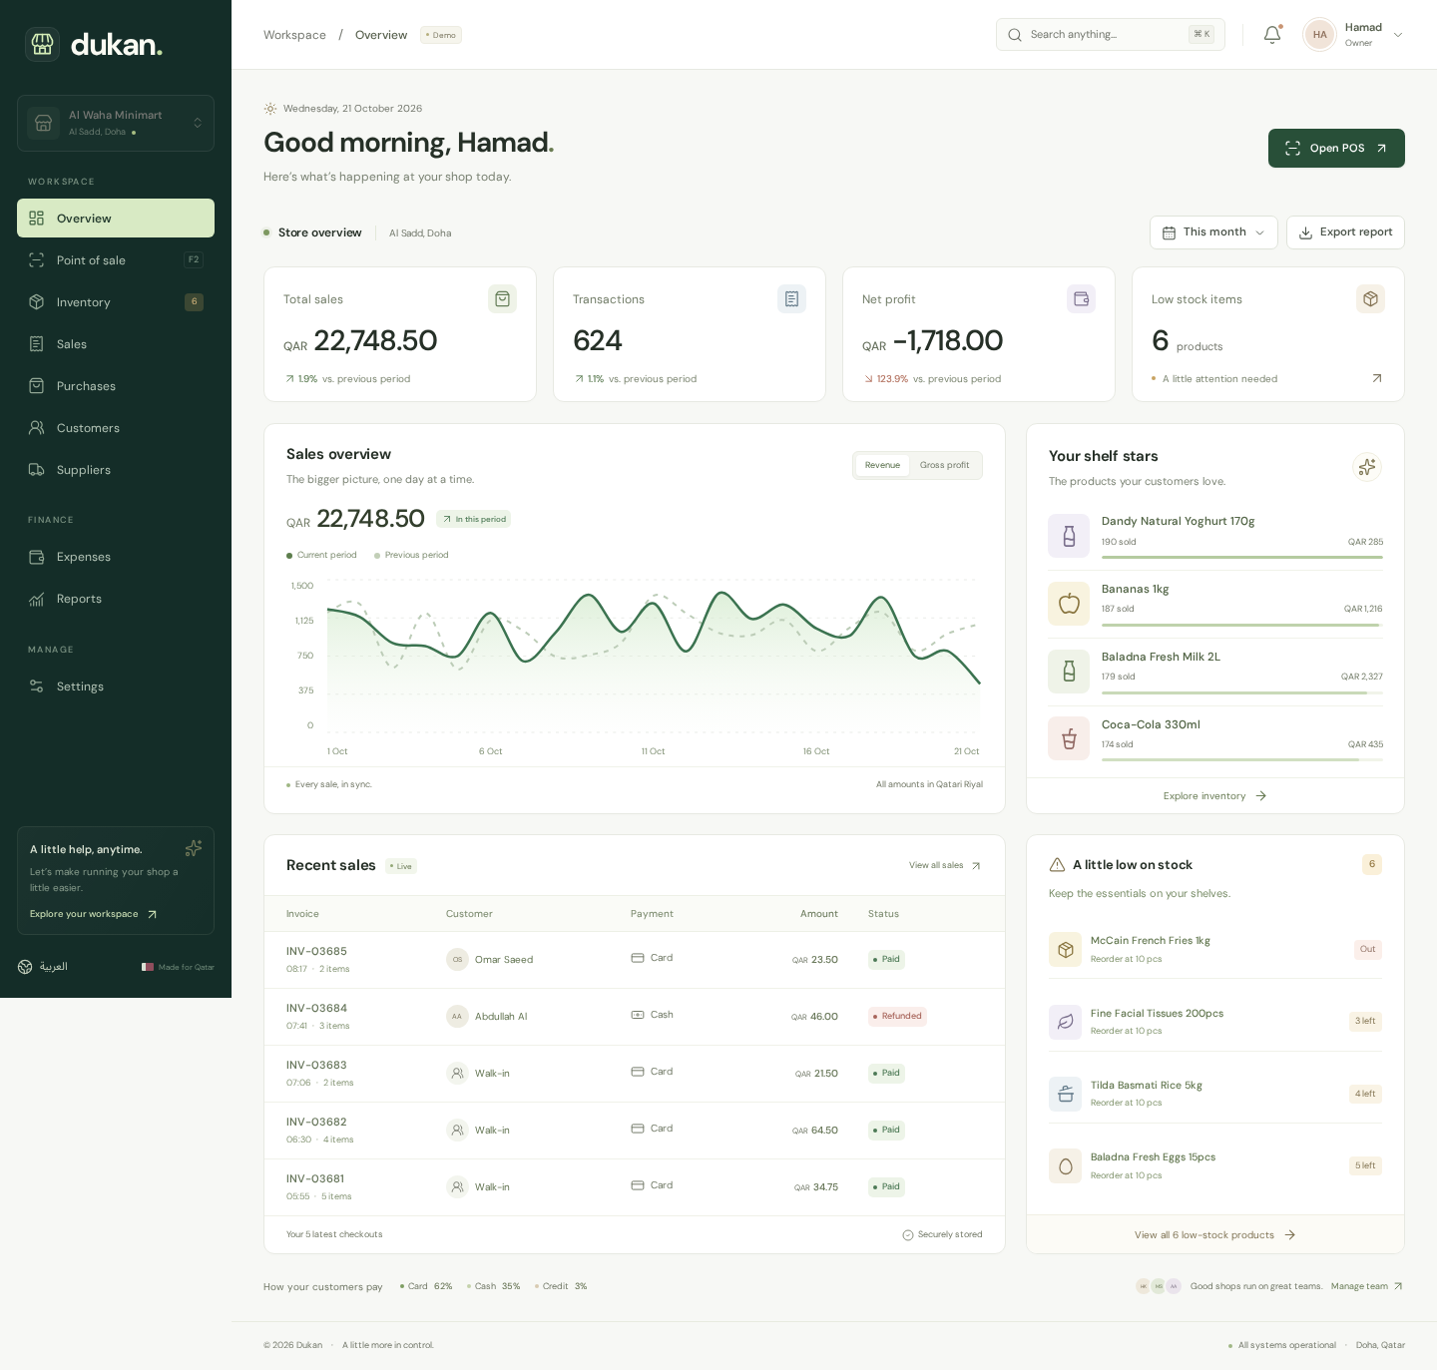Click the help card sparkle icon
Image resolution: width=1437 pixels, height=1370 pixels.
click(x=194, y=848)
